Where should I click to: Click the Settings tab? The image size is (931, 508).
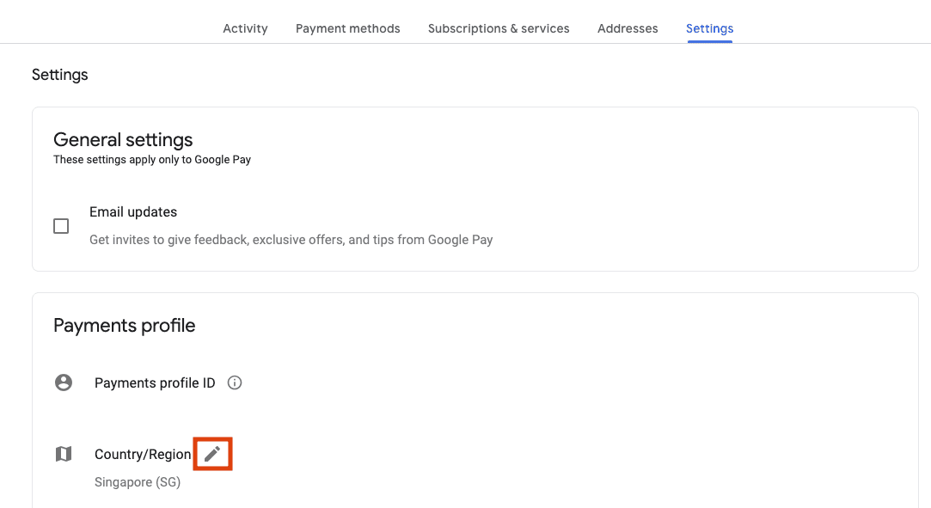tap(709, 28)
